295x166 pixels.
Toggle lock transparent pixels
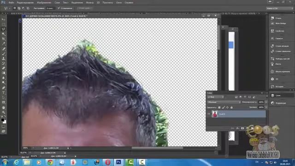[219, 107]
